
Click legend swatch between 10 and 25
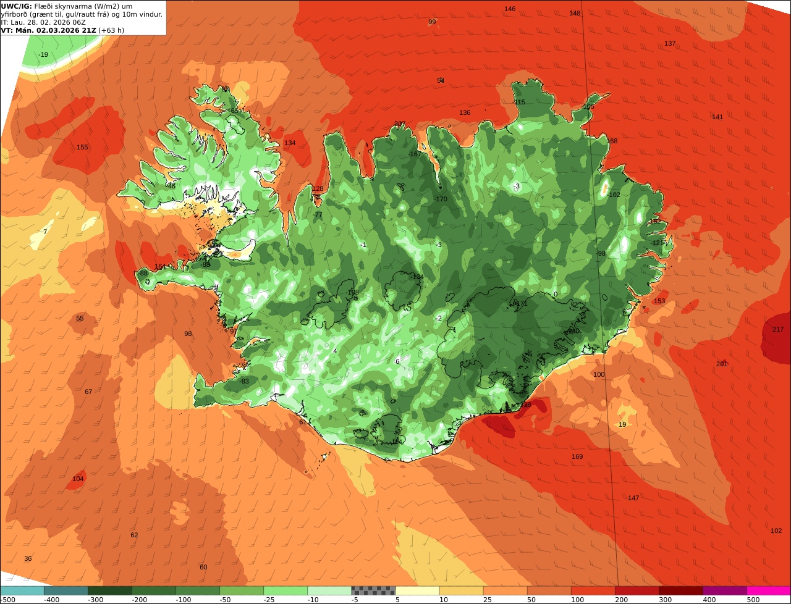point(461,590)
